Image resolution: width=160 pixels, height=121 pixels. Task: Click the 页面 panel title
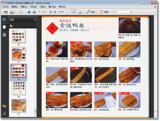pos(11,20)
